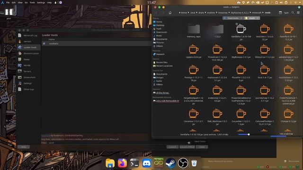Screen dimensions: 303x170
Task: Select the Cucumber jar file
Action: [241, 117]
